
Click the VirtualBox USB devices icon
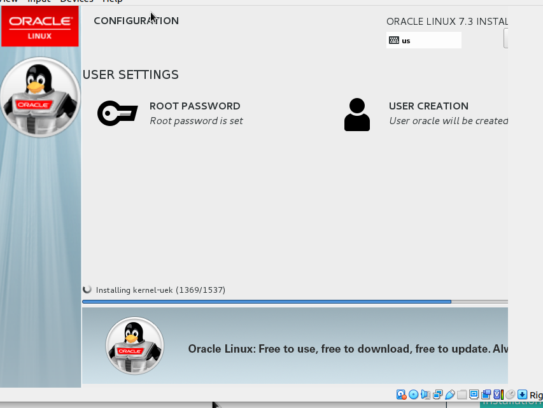(x=450, y=395)
